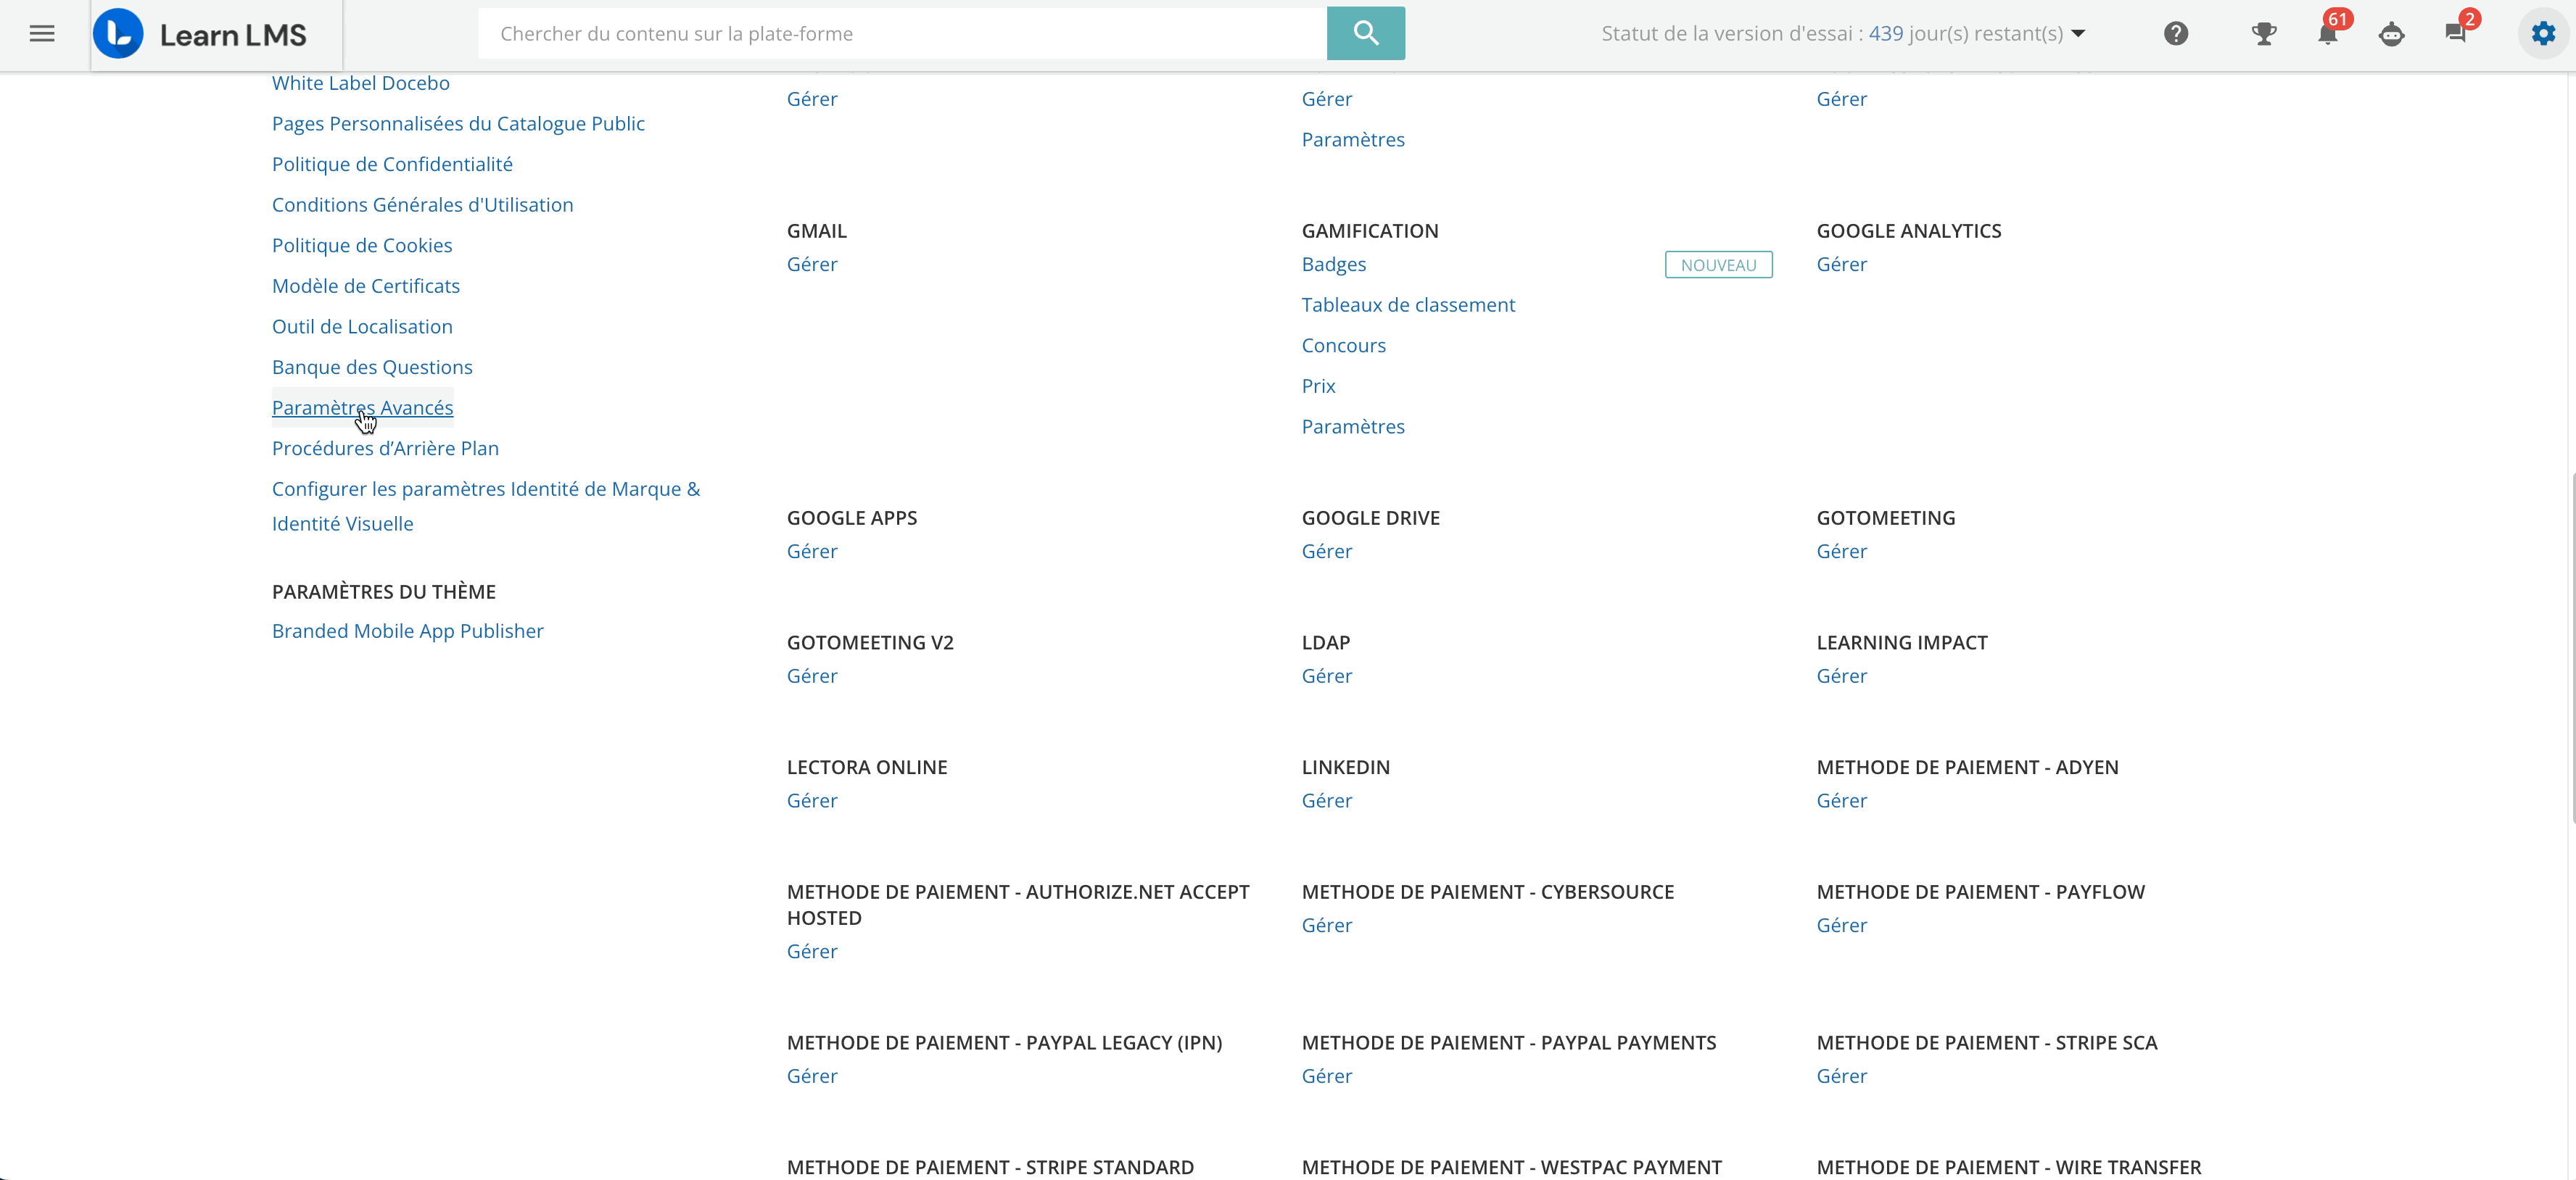Open Paramètres under Gamification
2576x1180 pixels.
(x=1353, y=427)
